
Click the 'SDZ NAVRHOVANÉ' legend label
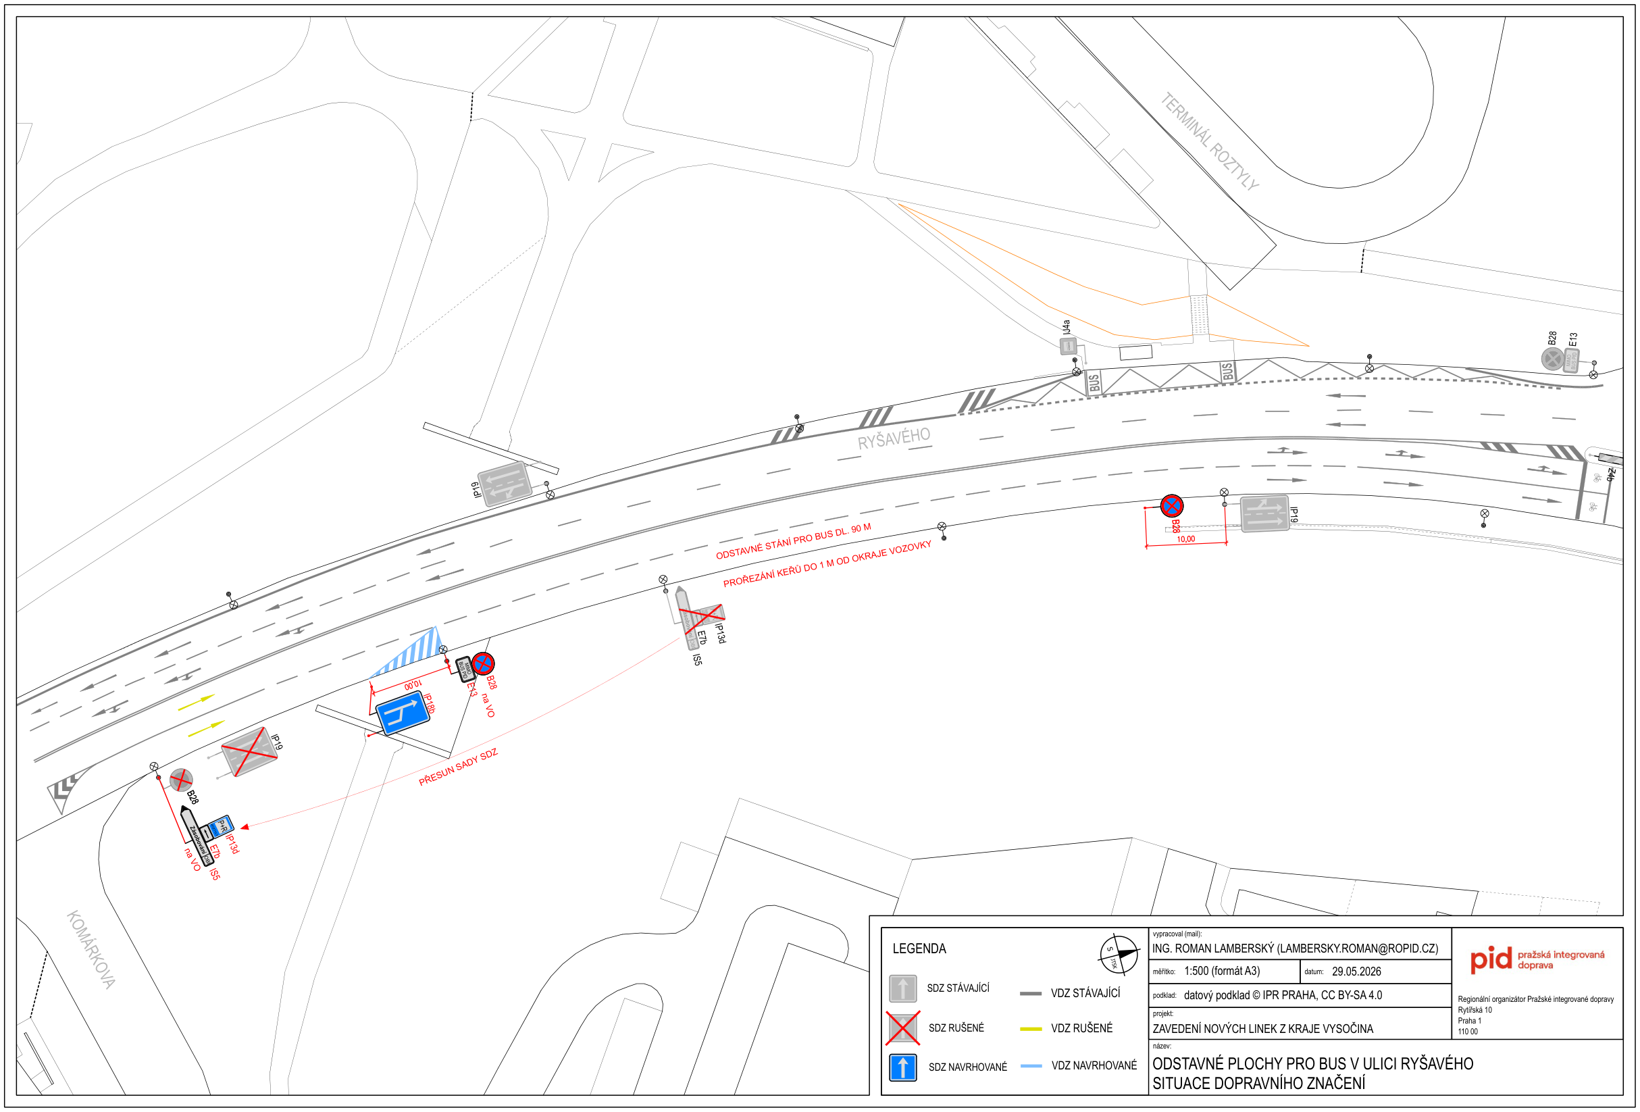[x=967, y=1067]
